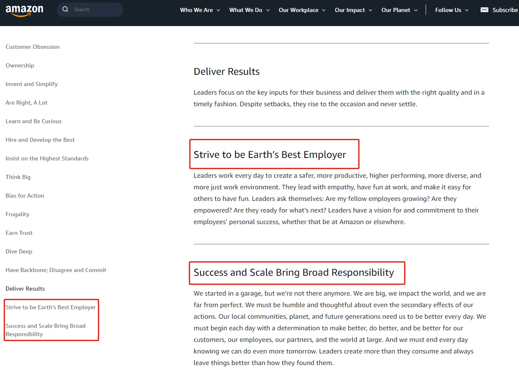
Task: Select Hire and Develop the Best
Action: (x=40, y=140)
